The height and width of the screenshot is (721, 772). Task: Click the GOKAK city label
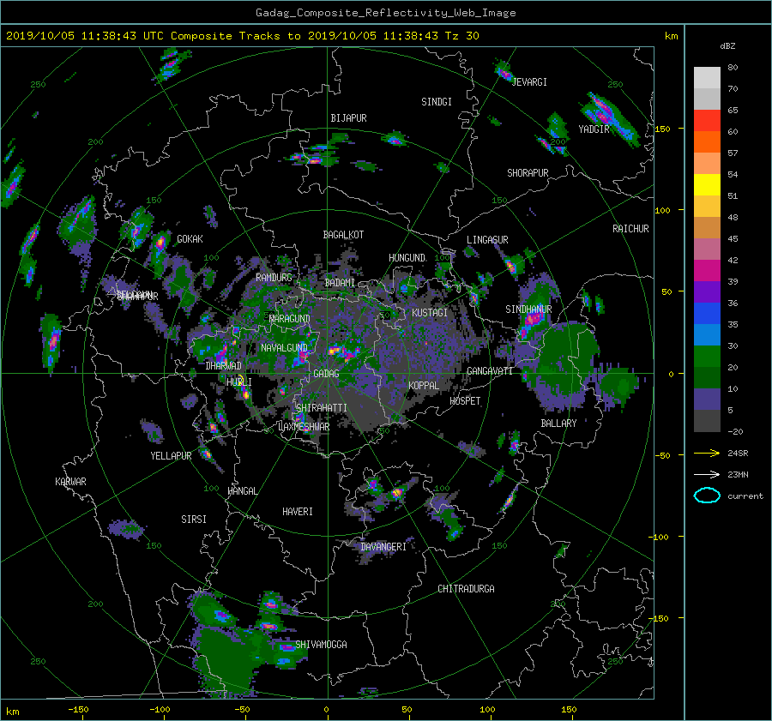pyautogui.click(x=190, y=239)
